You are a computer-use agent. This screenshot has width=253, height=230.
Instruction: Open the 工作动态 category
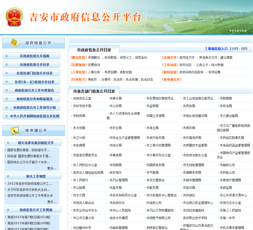pos(170,65)
